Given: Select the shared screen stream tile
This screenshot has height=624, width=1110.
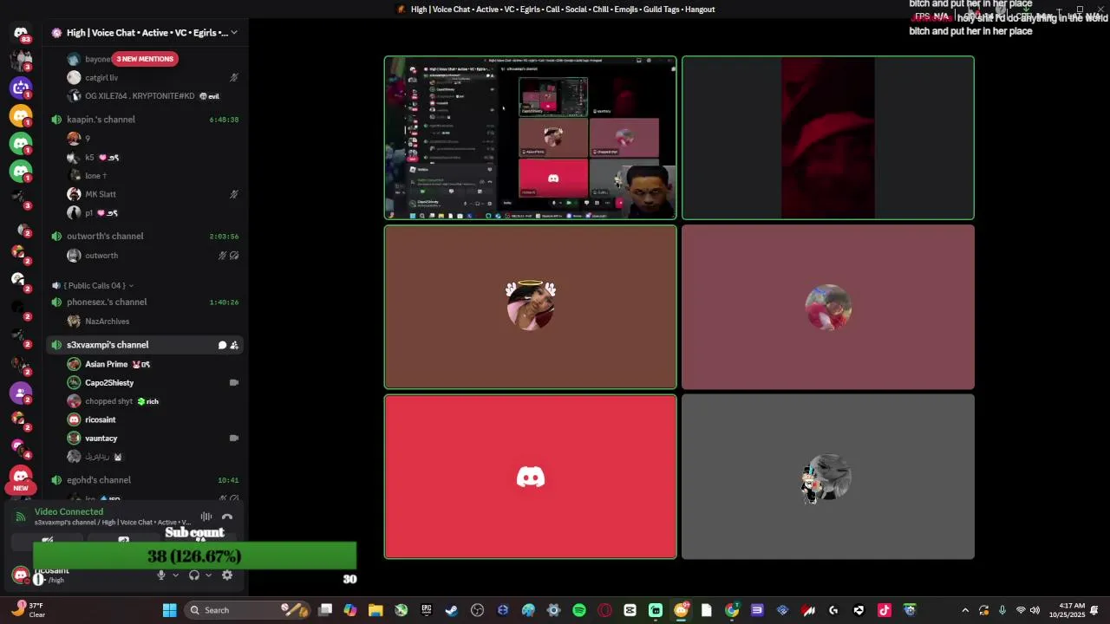Looking at the screenshot, I should pyautogui.click(x=530, y=138).
